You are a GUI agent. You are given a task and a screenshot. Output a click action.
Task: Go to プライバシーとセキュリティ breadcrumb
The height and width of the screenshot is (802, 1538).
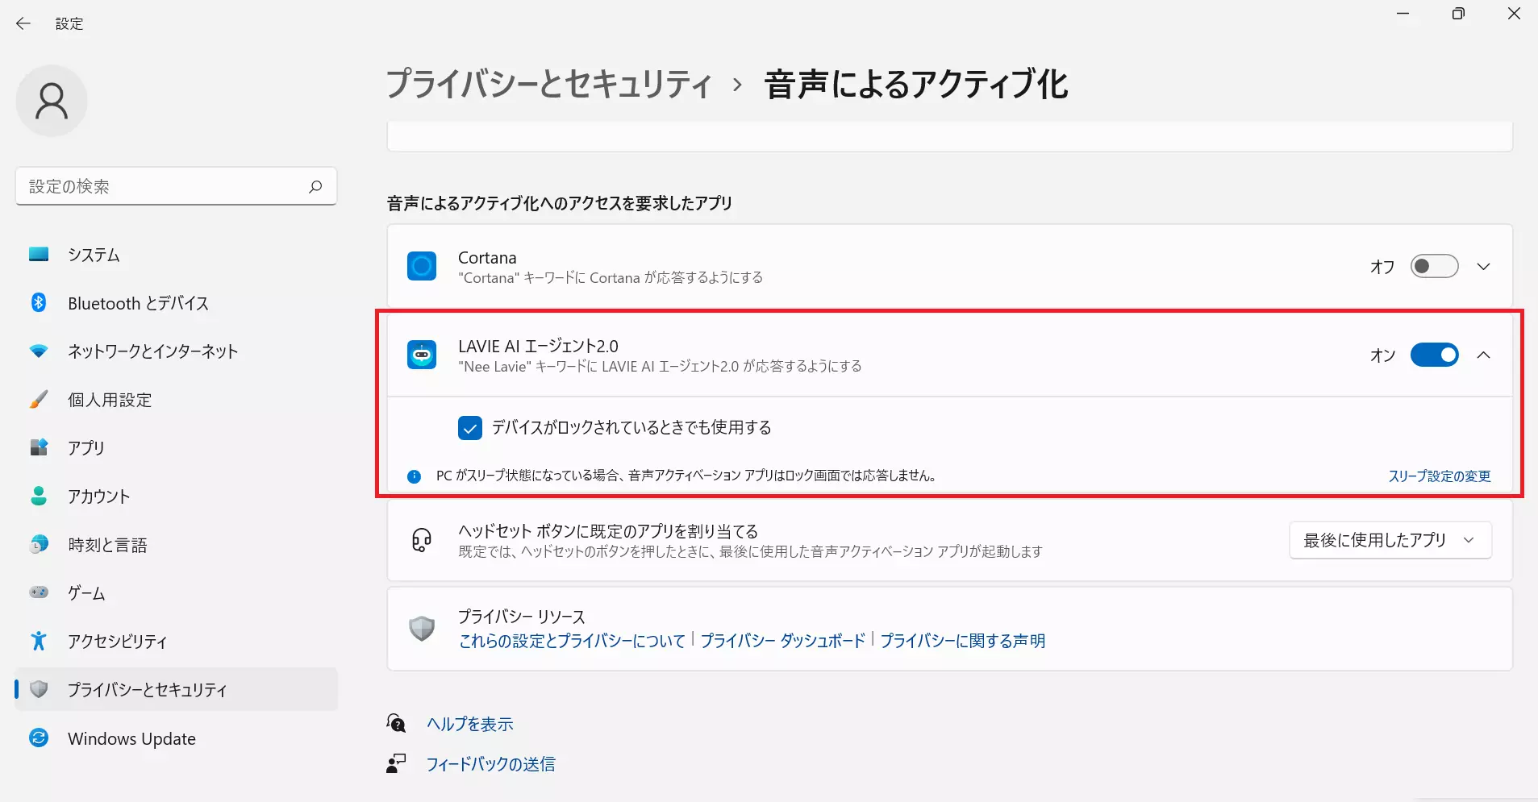tap(548, 84)
